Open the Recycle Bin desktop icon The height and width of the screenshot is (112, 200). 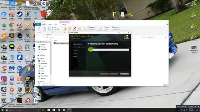(x=4, y=4)
